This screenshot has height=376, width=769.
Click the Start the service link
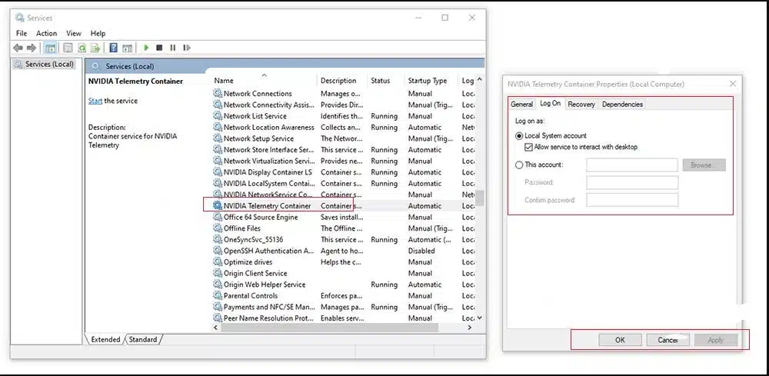(95, 101)
